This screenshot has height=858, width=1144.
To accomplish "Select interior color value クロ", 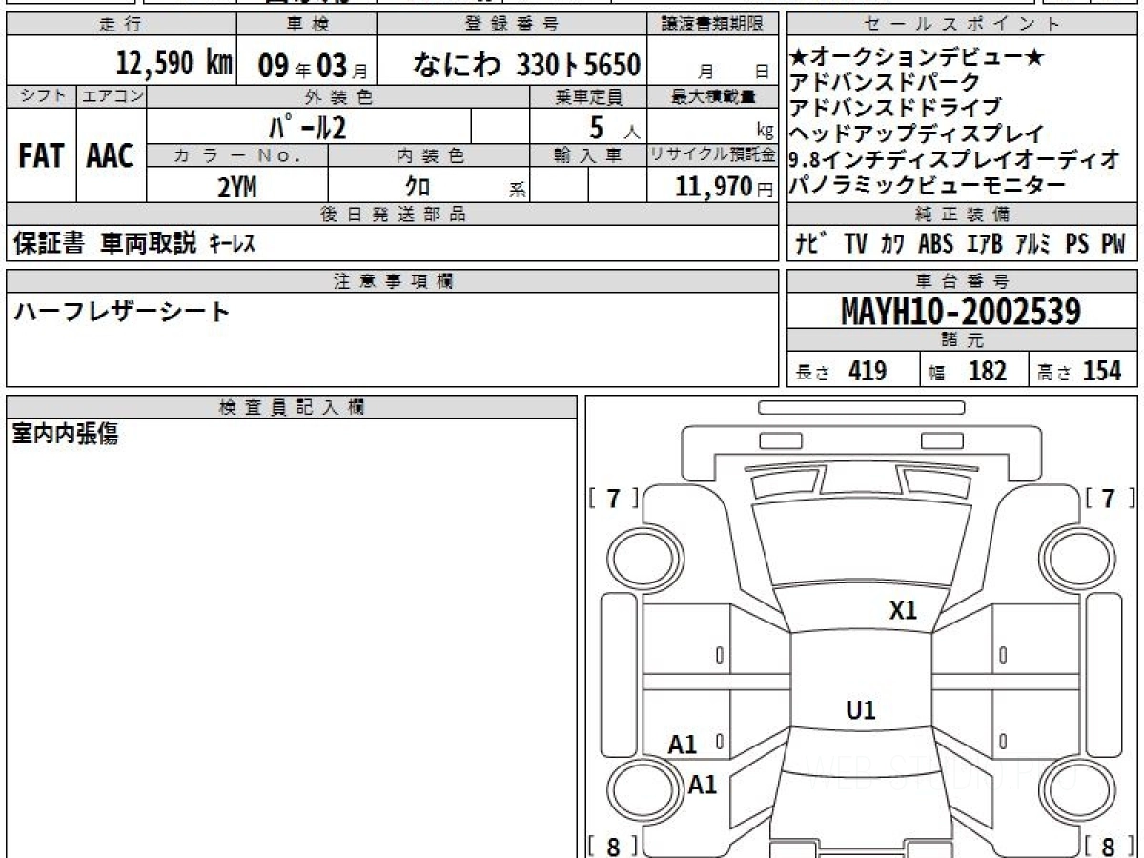I will point(418,188).
